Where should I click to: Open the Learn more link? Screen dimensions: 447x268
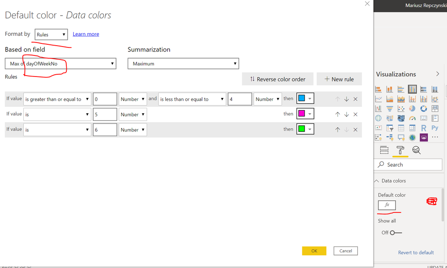(x=86, y=34)
